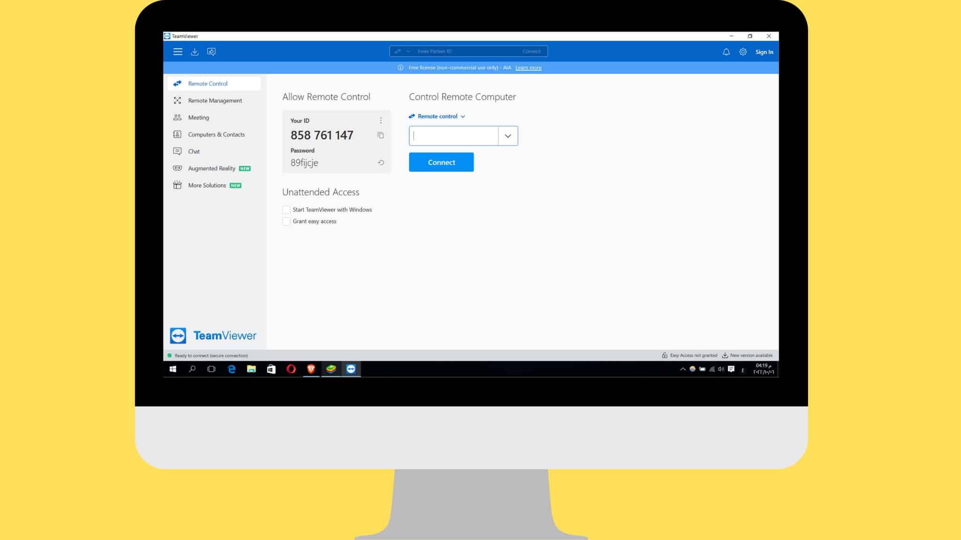Enable Start TeamViewer with Windows
961x540 pixels.
pos(286,210)
